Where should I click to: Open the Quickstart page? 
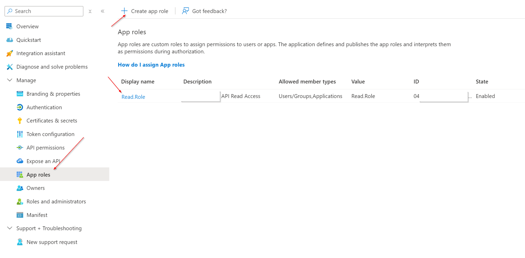pyautogui.click(x=29, y=40)
